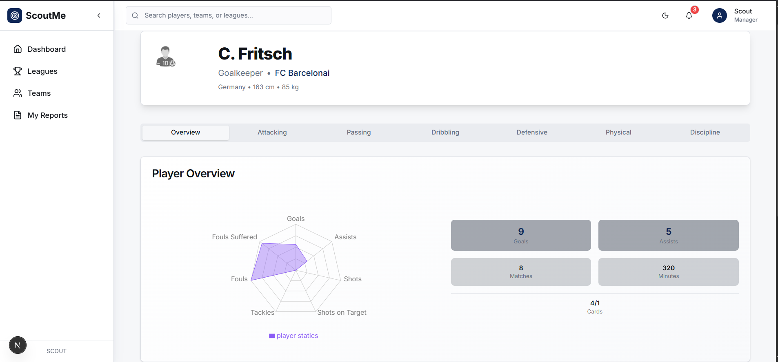The height and width of the screenshot is (362, 778).
Task: Collapse the sidebar with the chevron
Action: click(x=99, y=15)
